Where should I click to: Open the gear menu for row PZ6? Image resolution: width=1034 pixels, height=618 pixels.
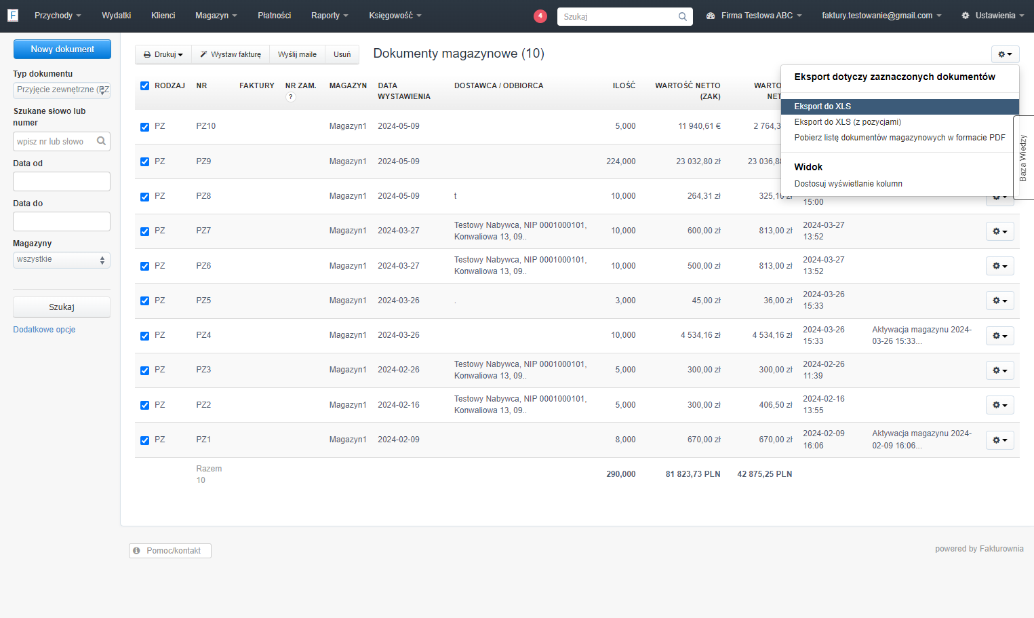tap(999, 266)
